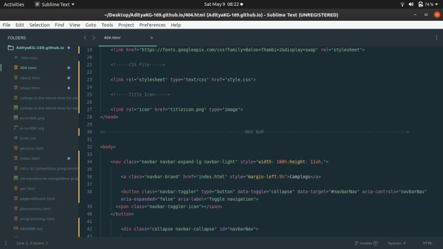Open about.html from the sidebar
This screenshot has height=249, width=443.
[30, 78]
